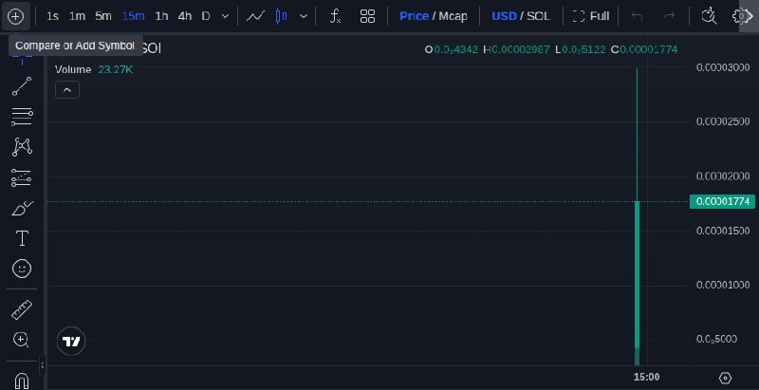Toggle chart display to Mcap

453,16
